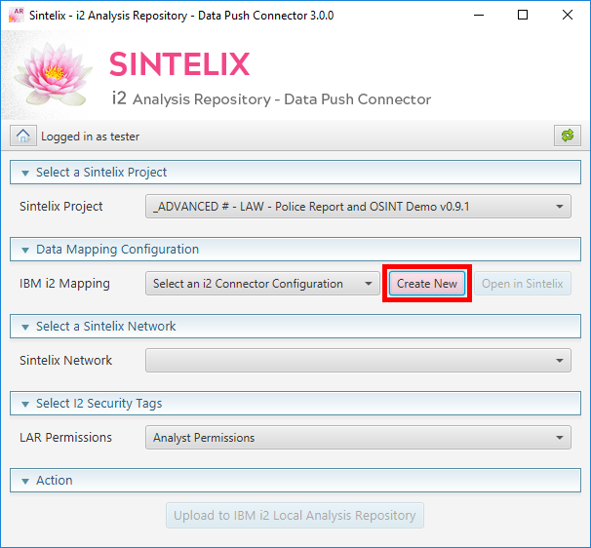Collapse the Action section
The height and width of the screenshot is (548, 591).
[24, 481]
